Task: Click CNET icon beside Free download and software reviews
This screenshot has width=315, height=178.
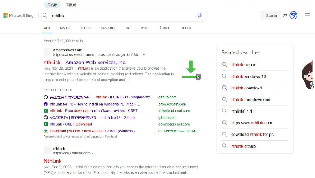Action: click(x=46, y=111)
